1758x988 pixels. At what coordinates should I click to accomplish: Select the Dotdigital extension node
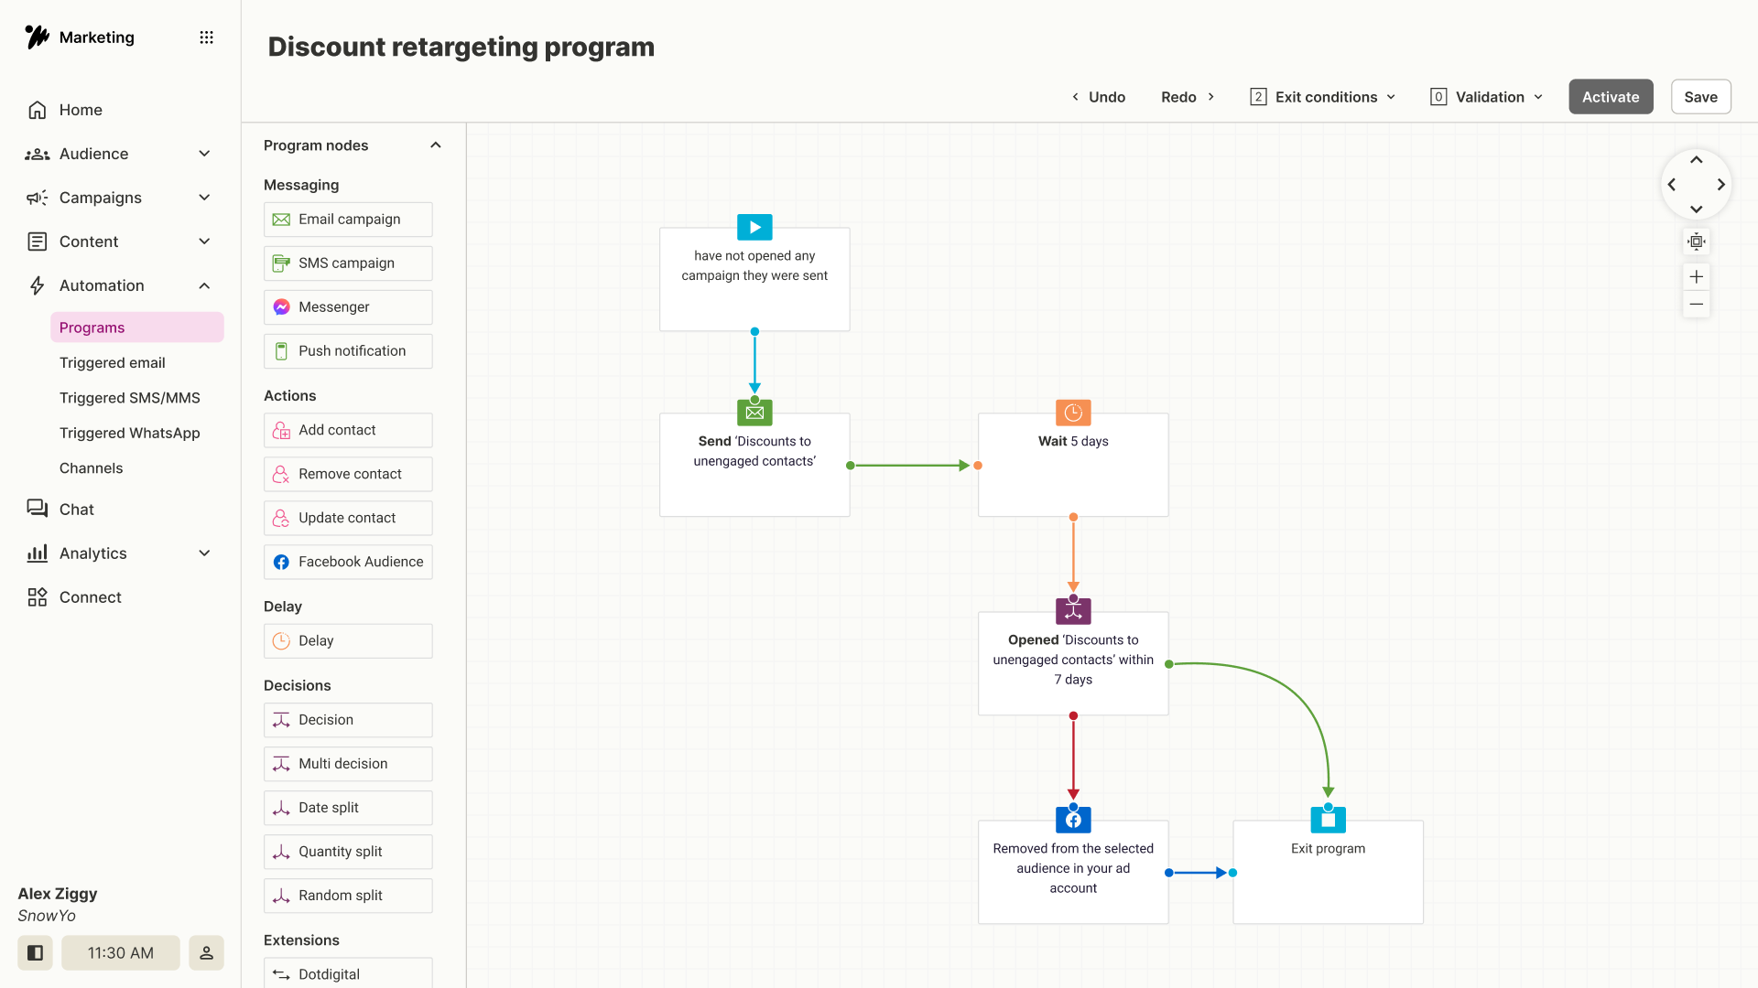coord(348,973)
